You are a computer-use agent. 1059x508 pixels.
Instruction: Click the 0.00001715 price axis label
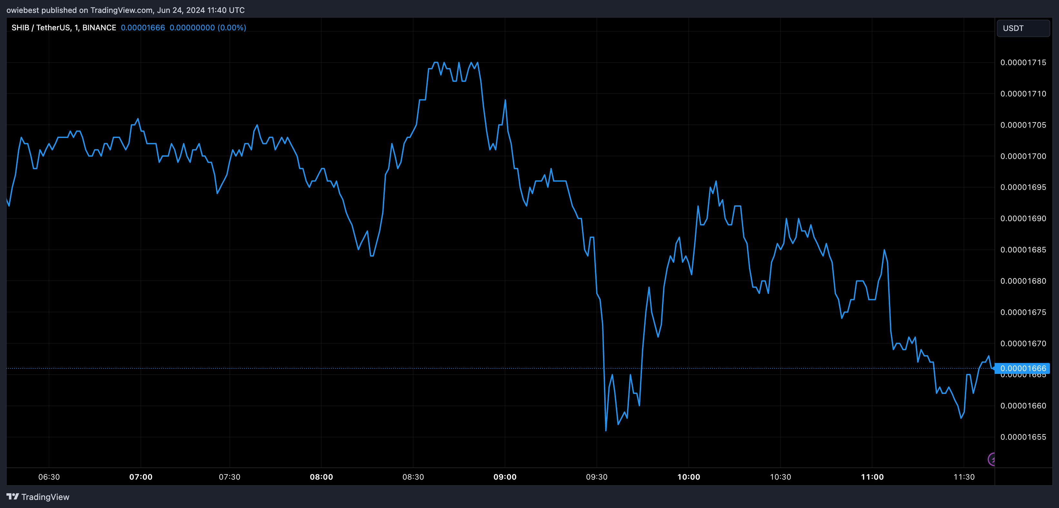[x=1023, y=63]
